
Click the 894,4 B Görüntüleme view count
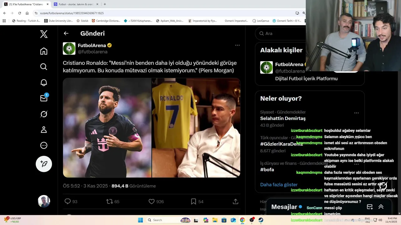pyautogui.click(x=133, y=186)
